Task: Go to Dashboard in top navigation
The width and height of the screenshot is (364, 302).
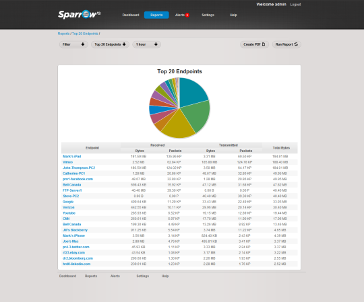Action: pos(131,15)
